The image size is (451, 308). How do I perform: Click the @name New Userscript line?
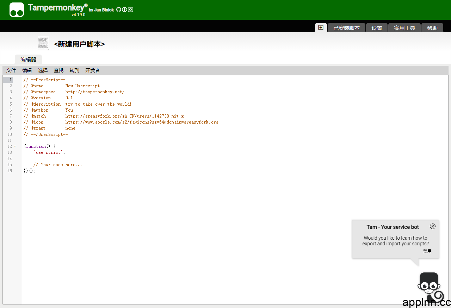click(62, 86)
